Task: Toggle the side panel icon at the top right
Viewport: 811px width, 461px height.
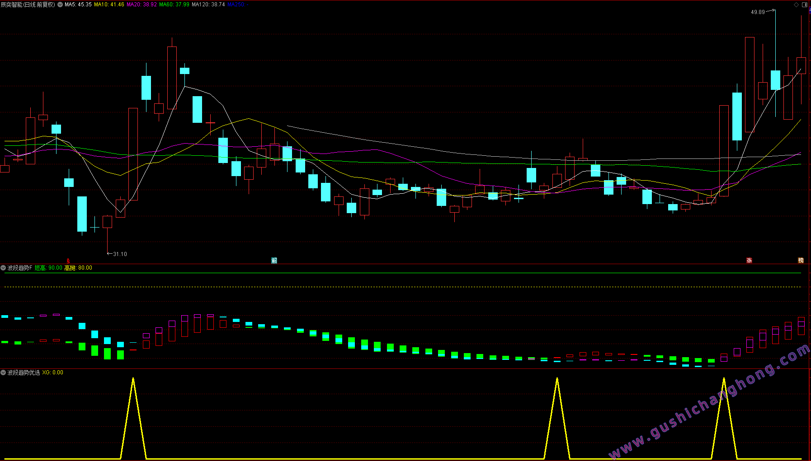Action: [805, 5]
